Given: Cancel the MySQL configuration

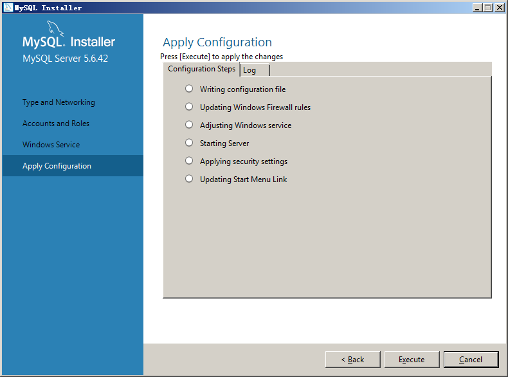Looking at the screenshot, I should (x=471, y=360).
